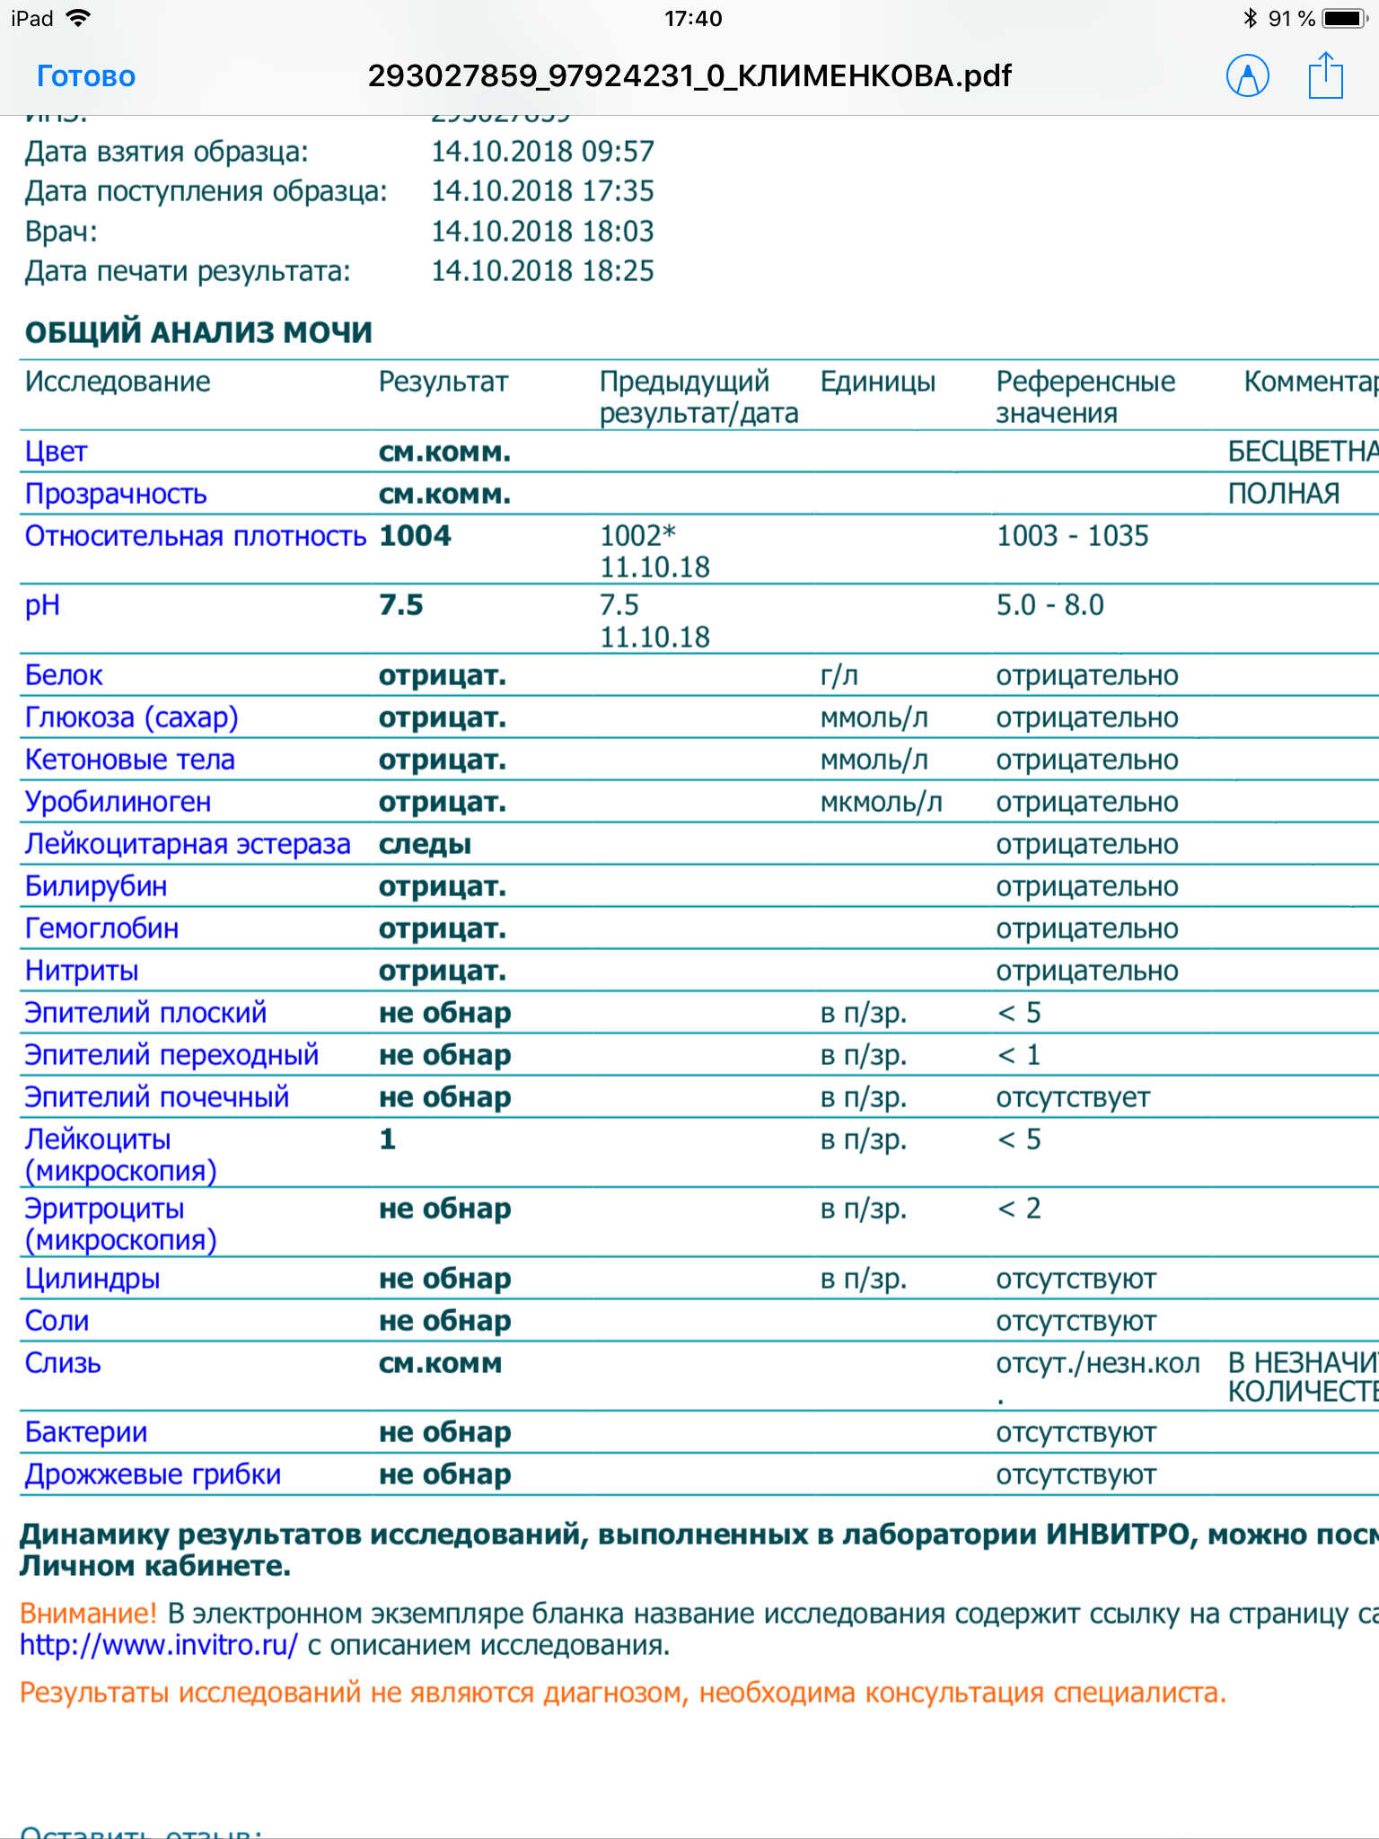Tap the PDF file name title
1379x1839 pixels.
(x=689, y=75)
